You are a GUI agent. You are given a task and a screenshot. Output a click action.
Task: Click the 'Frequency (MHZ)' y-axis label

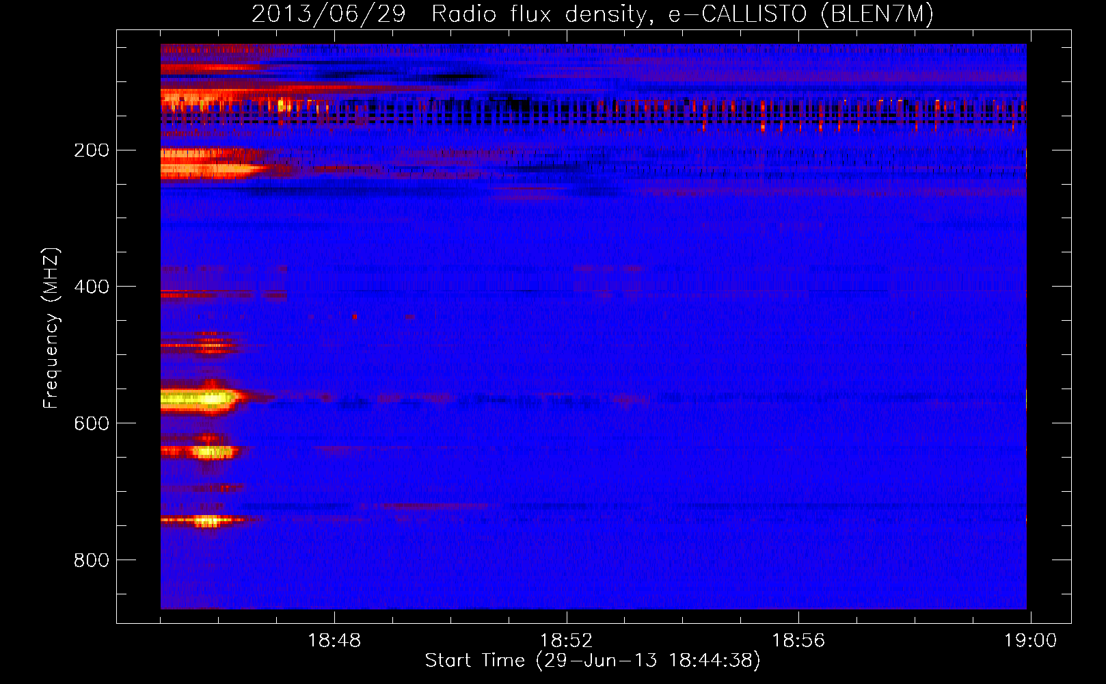pos(51,328)
